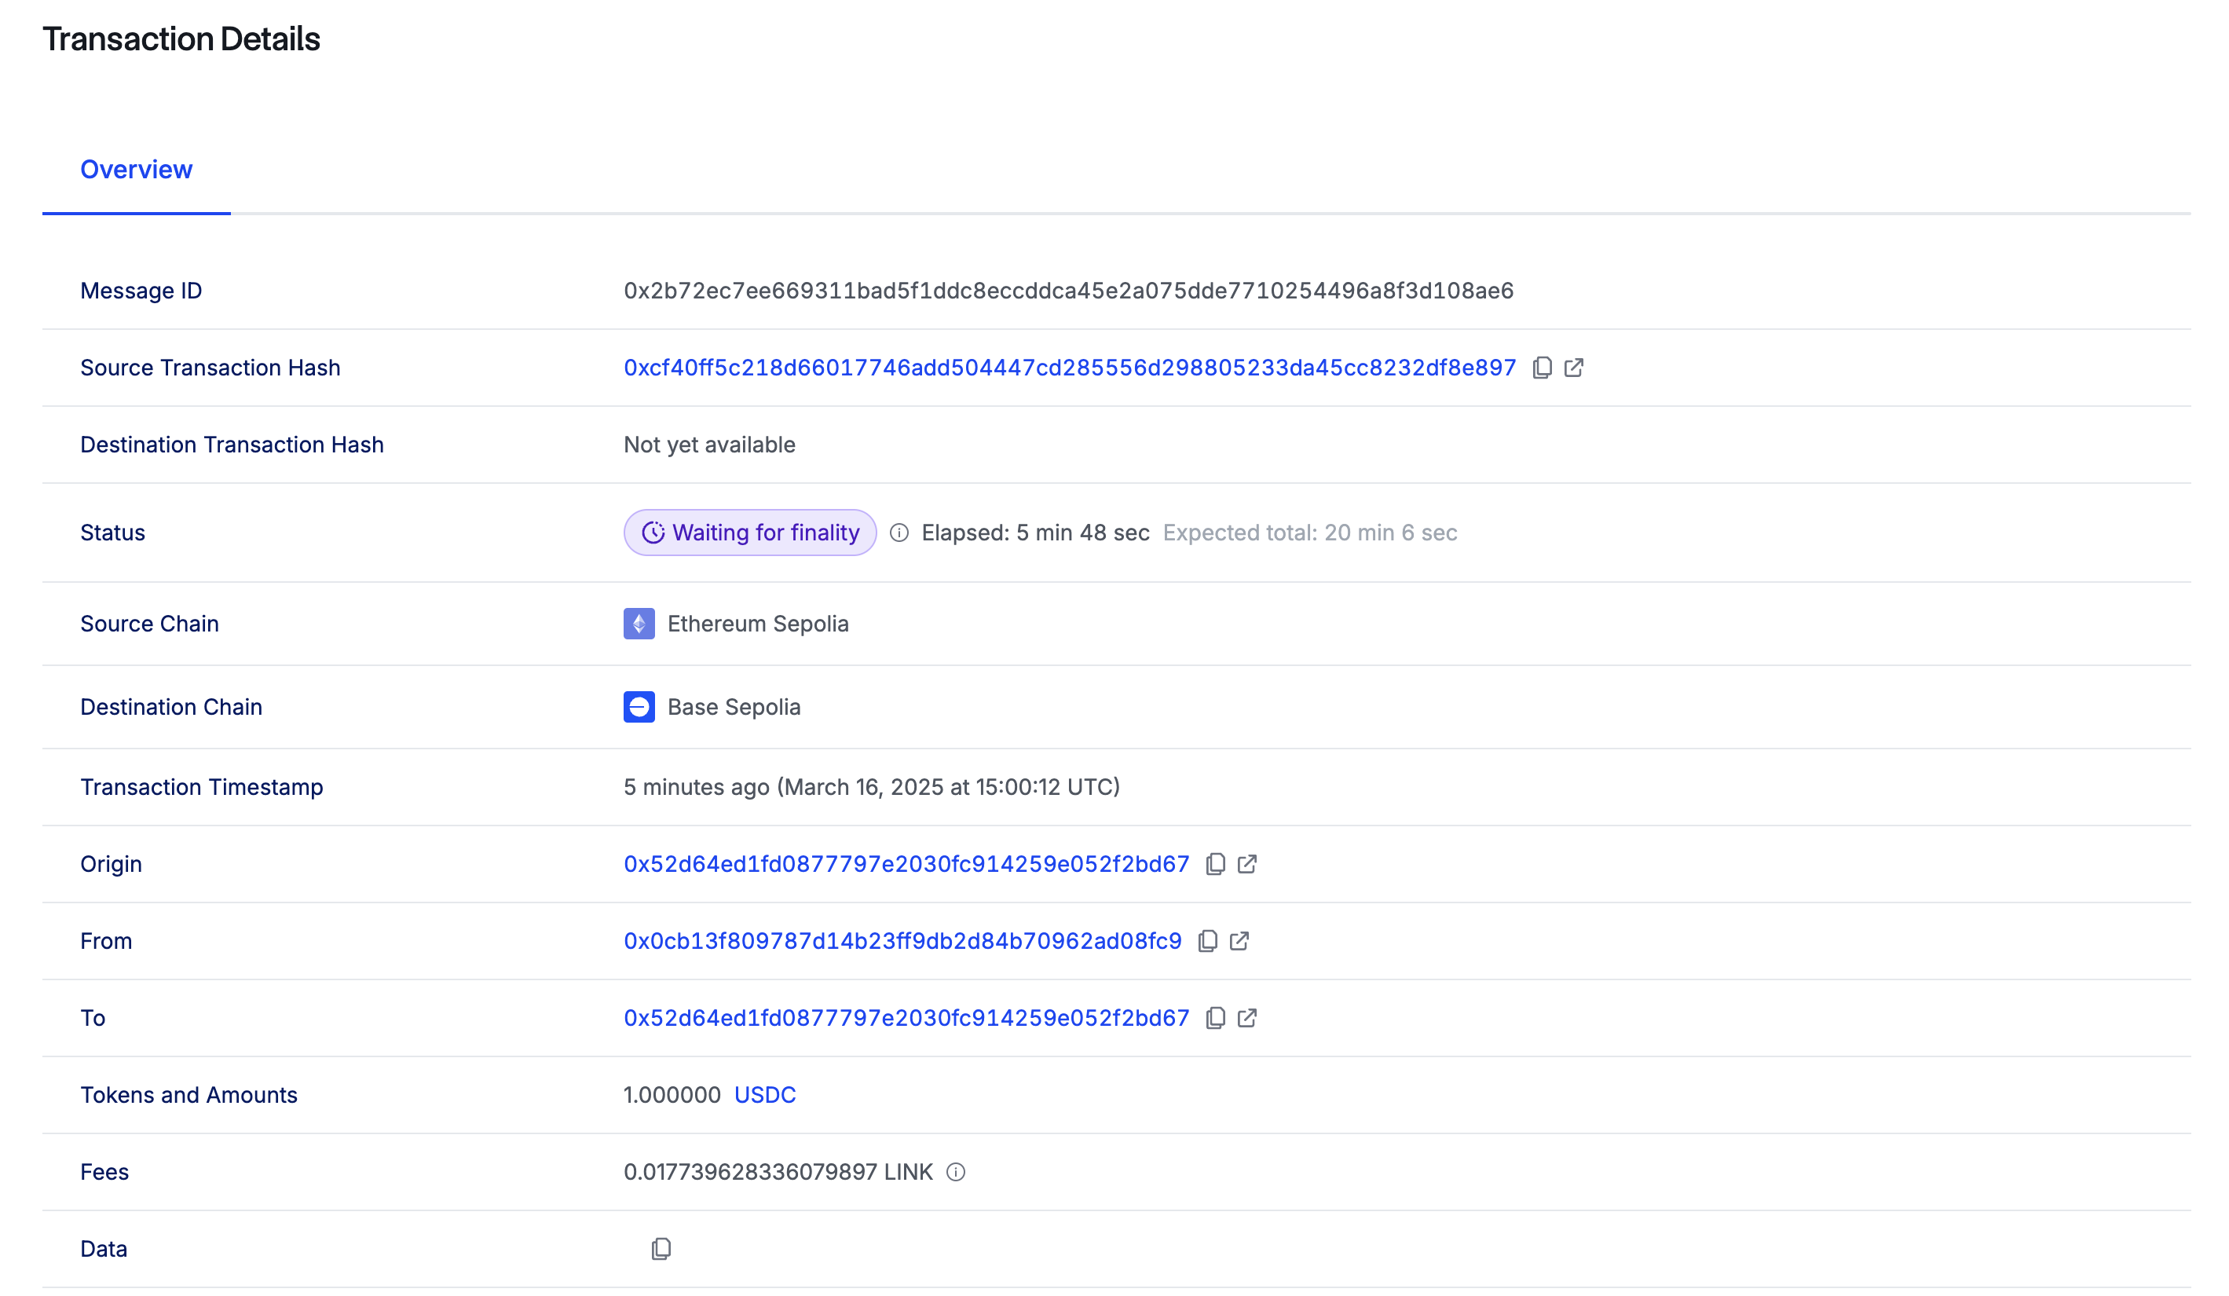Screen dimensions: 2229x1296
Task: Click the Base Sepolia chain icon
Action: point(639,707)
